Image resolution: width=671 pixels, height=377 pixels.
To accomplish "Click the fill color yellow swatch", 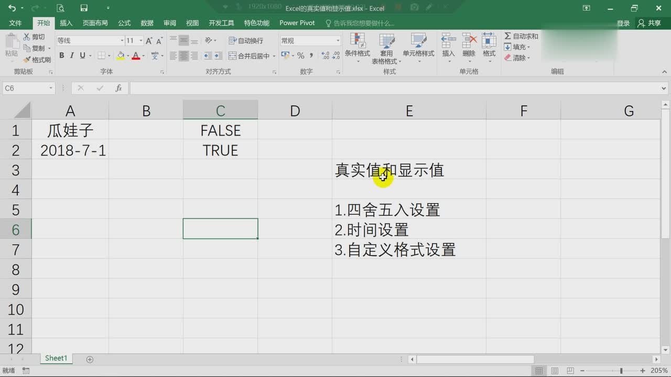I will pos(121,56).
